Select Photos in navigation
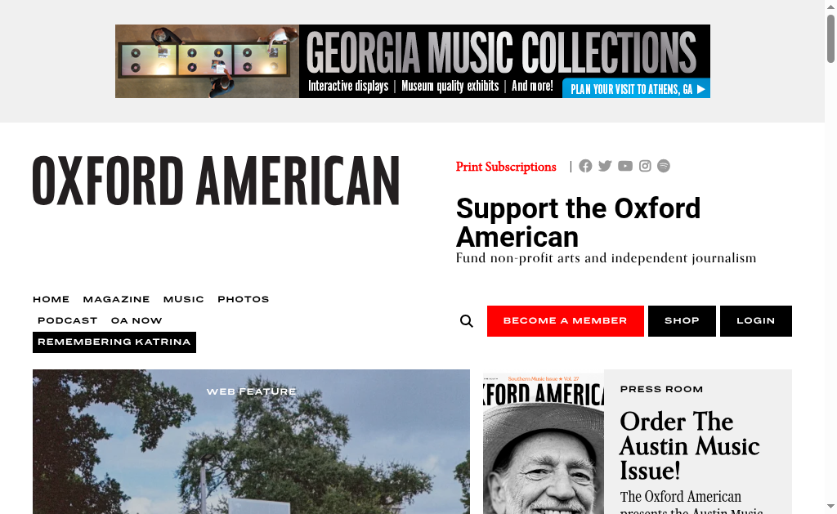 click(x=243, y=299)
